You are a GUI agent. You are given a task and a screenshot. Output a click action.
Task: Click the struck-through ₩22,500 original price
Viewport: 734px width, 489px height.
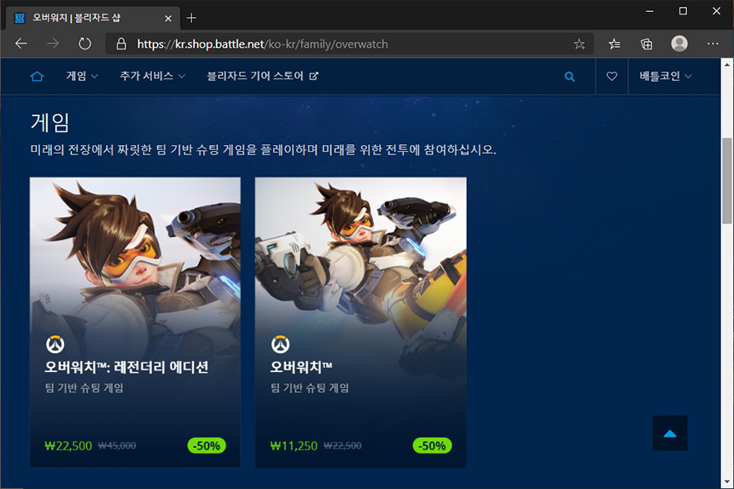pos(342,446)
